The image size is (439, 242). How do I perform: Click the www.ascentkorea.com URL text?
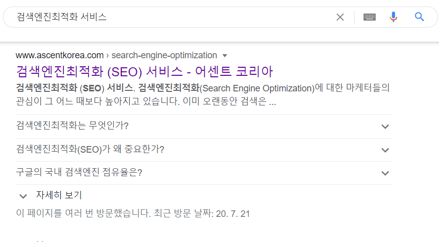click(x=60, y=55)
